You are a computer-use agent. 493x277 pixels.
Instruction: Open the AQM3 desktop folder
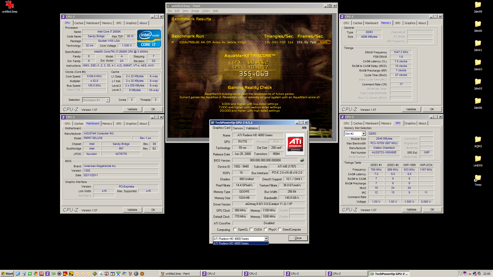pyautogui.click(x=478, y=142)
